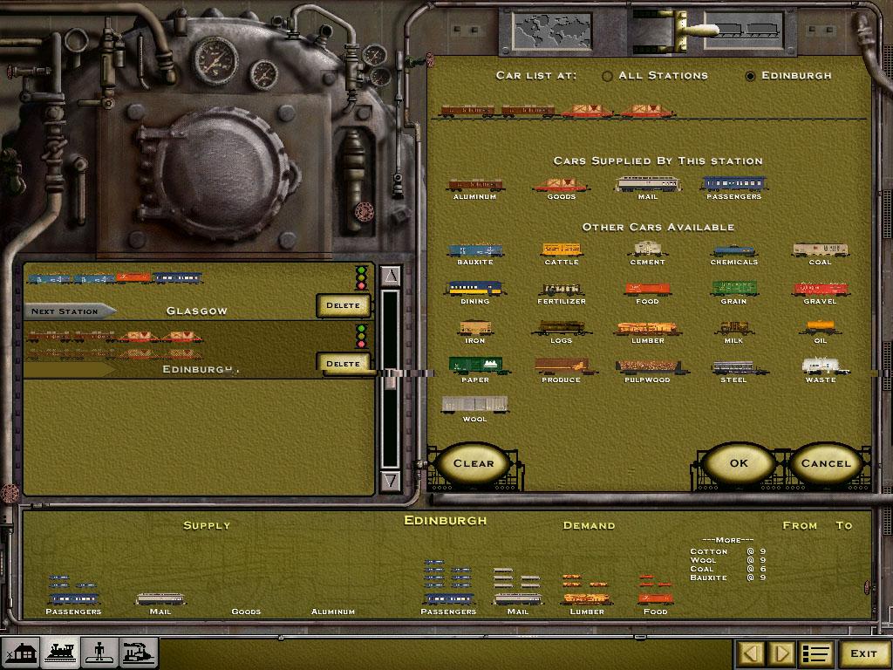Image resolution: width=893 pixels, height=670 pixels.
Task: Go to next item with right arrow button
Action: pos(782,653)
